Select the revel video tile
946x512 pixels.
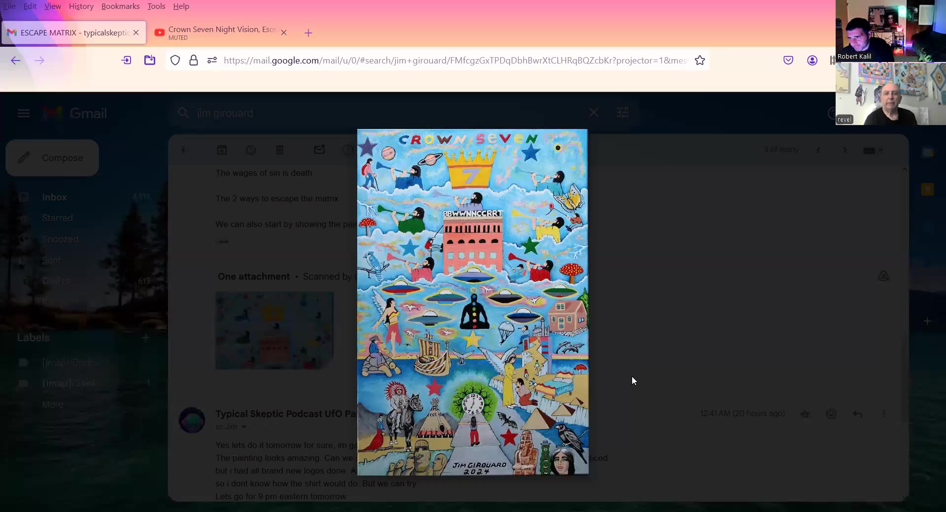click(x=891, y=94)
